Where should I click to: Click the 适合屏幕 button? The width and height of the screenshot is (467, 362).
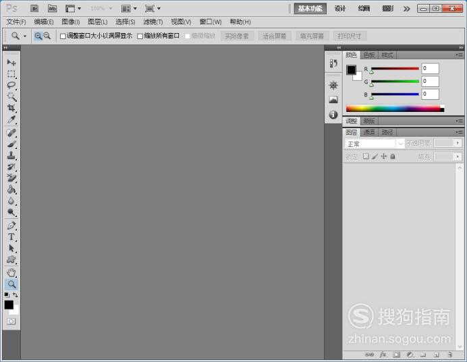(275, 36)
